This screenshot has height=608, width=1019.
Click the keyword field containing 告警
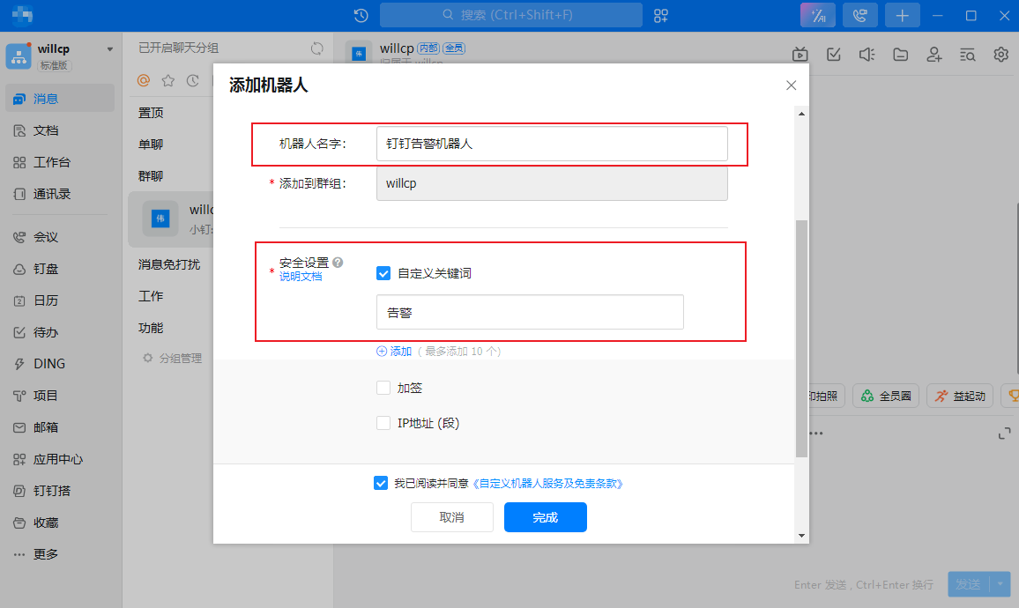pyautogui.click(x=530, y=312)
